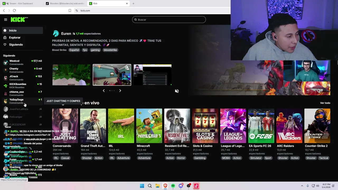The width and height of the screenshot is (338, 190).
Task: Open KICKBounties avatar in sidebar
Action: (x=6, y=85)
